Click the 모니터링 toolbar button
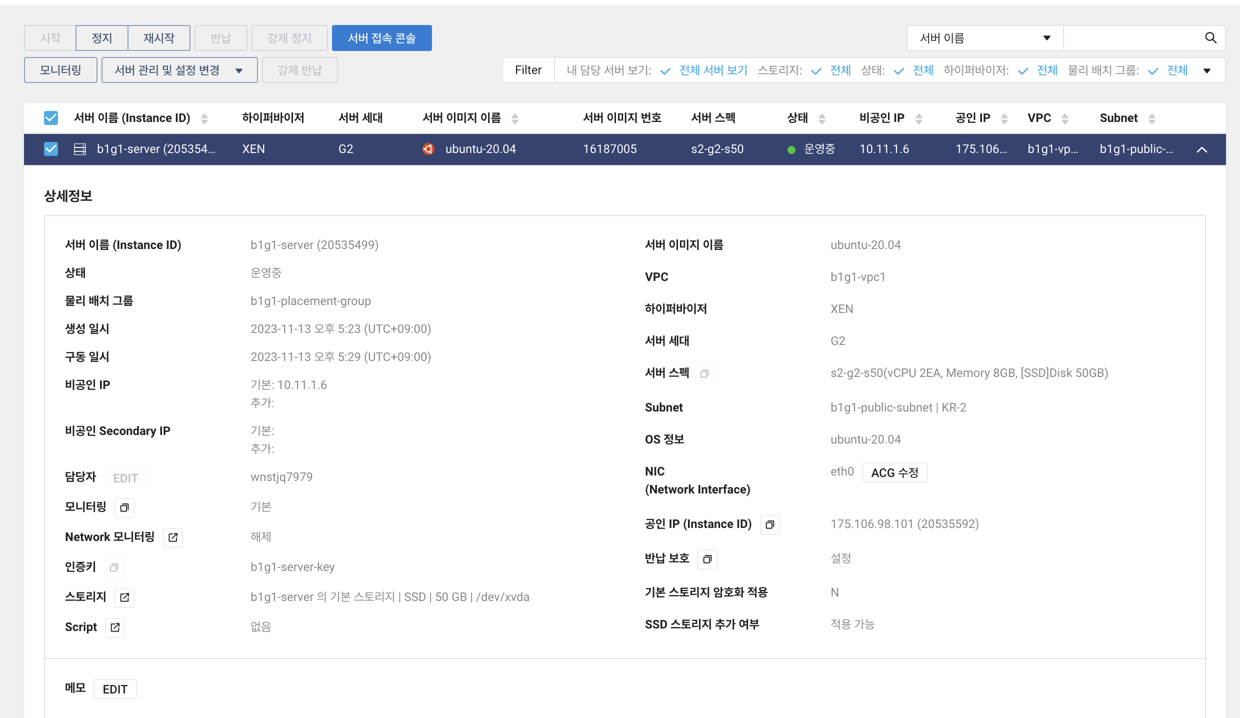 60,70
